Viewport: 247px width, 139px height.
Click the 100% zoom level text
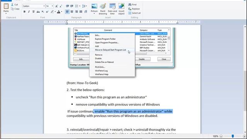point(215,136)
